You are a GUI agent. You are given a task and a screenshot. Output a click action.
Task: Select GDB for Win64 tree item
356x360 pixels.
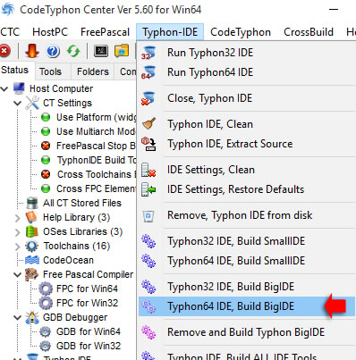click(89, 331)
